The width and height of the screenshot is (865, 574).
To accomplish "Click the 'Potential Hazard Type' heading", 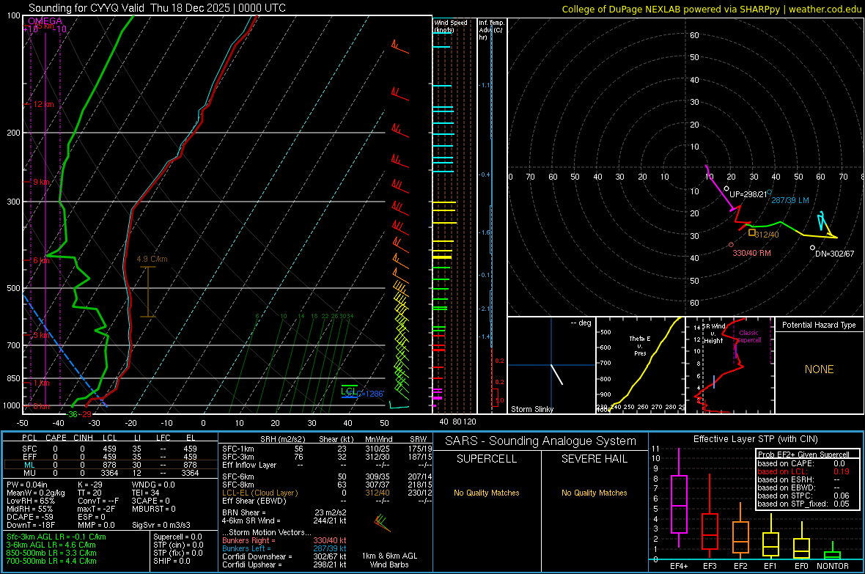I will pyautogui.click(x=819, y=325).
